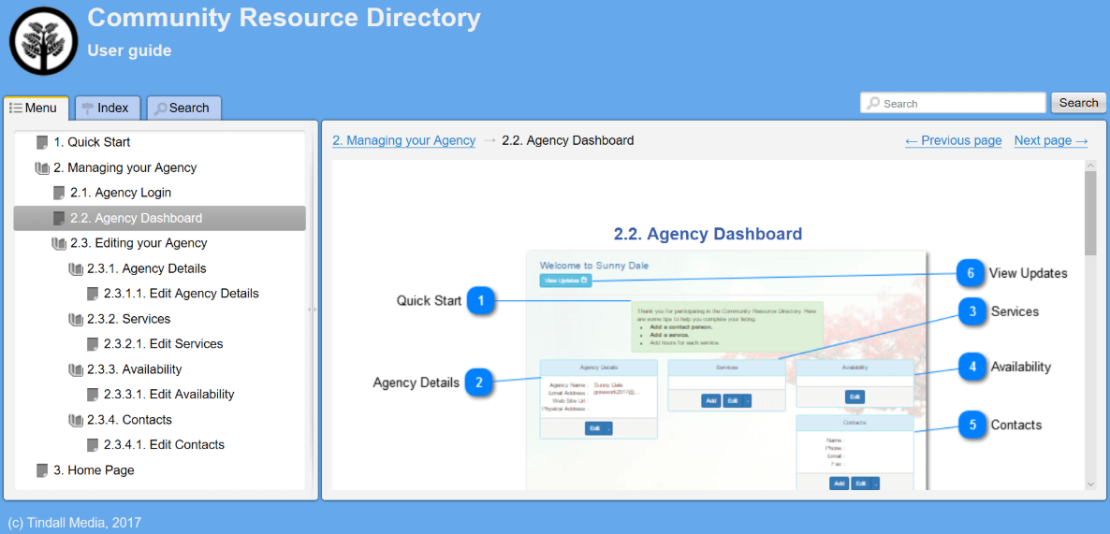The width and height of the screenshot is (1110, 534).
Task: Click blue callout marker number 5
Action: (972, 425)
